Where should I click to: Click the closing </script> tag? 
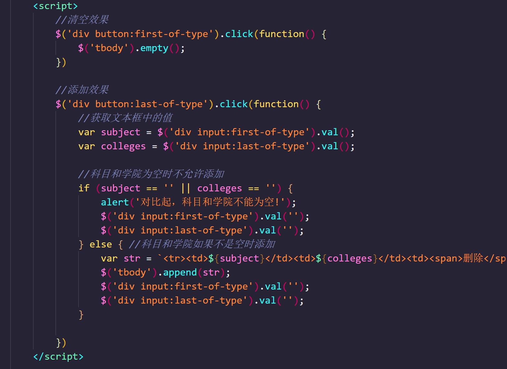coord(58,356)
